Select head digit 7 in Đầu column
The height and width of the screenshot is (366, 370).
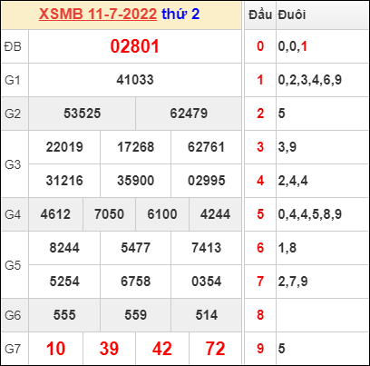point(260,282)
